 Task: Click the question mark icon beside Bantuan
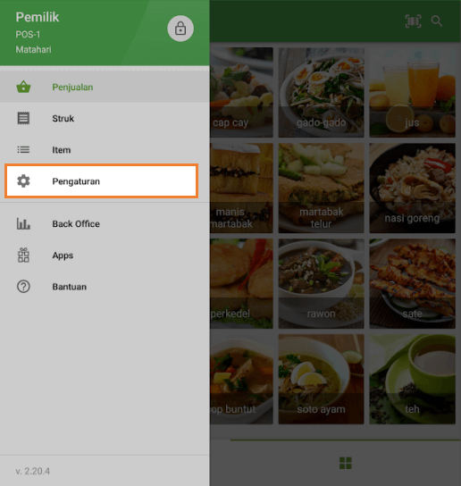click(x=23, y=287)
